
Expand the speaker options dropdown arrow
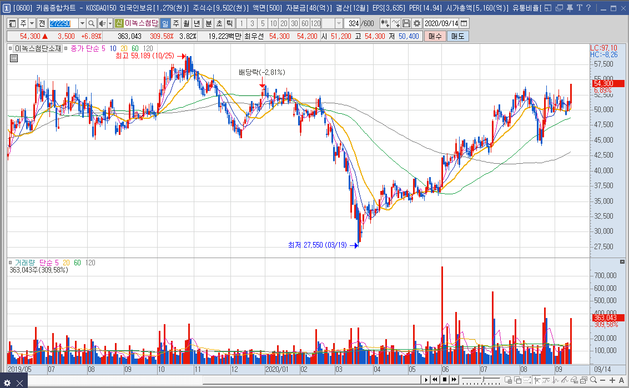[110, 24]
